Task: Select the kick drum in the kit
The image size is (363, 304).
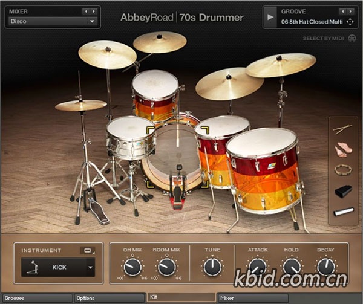Action: (174, 155)
